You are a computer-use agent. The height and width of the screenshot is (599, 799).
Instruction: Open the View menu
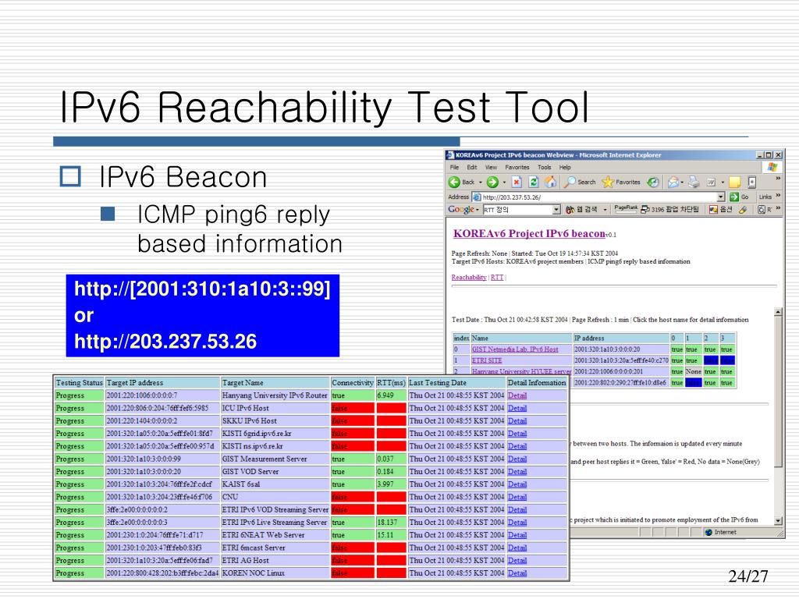click(491, 167)
